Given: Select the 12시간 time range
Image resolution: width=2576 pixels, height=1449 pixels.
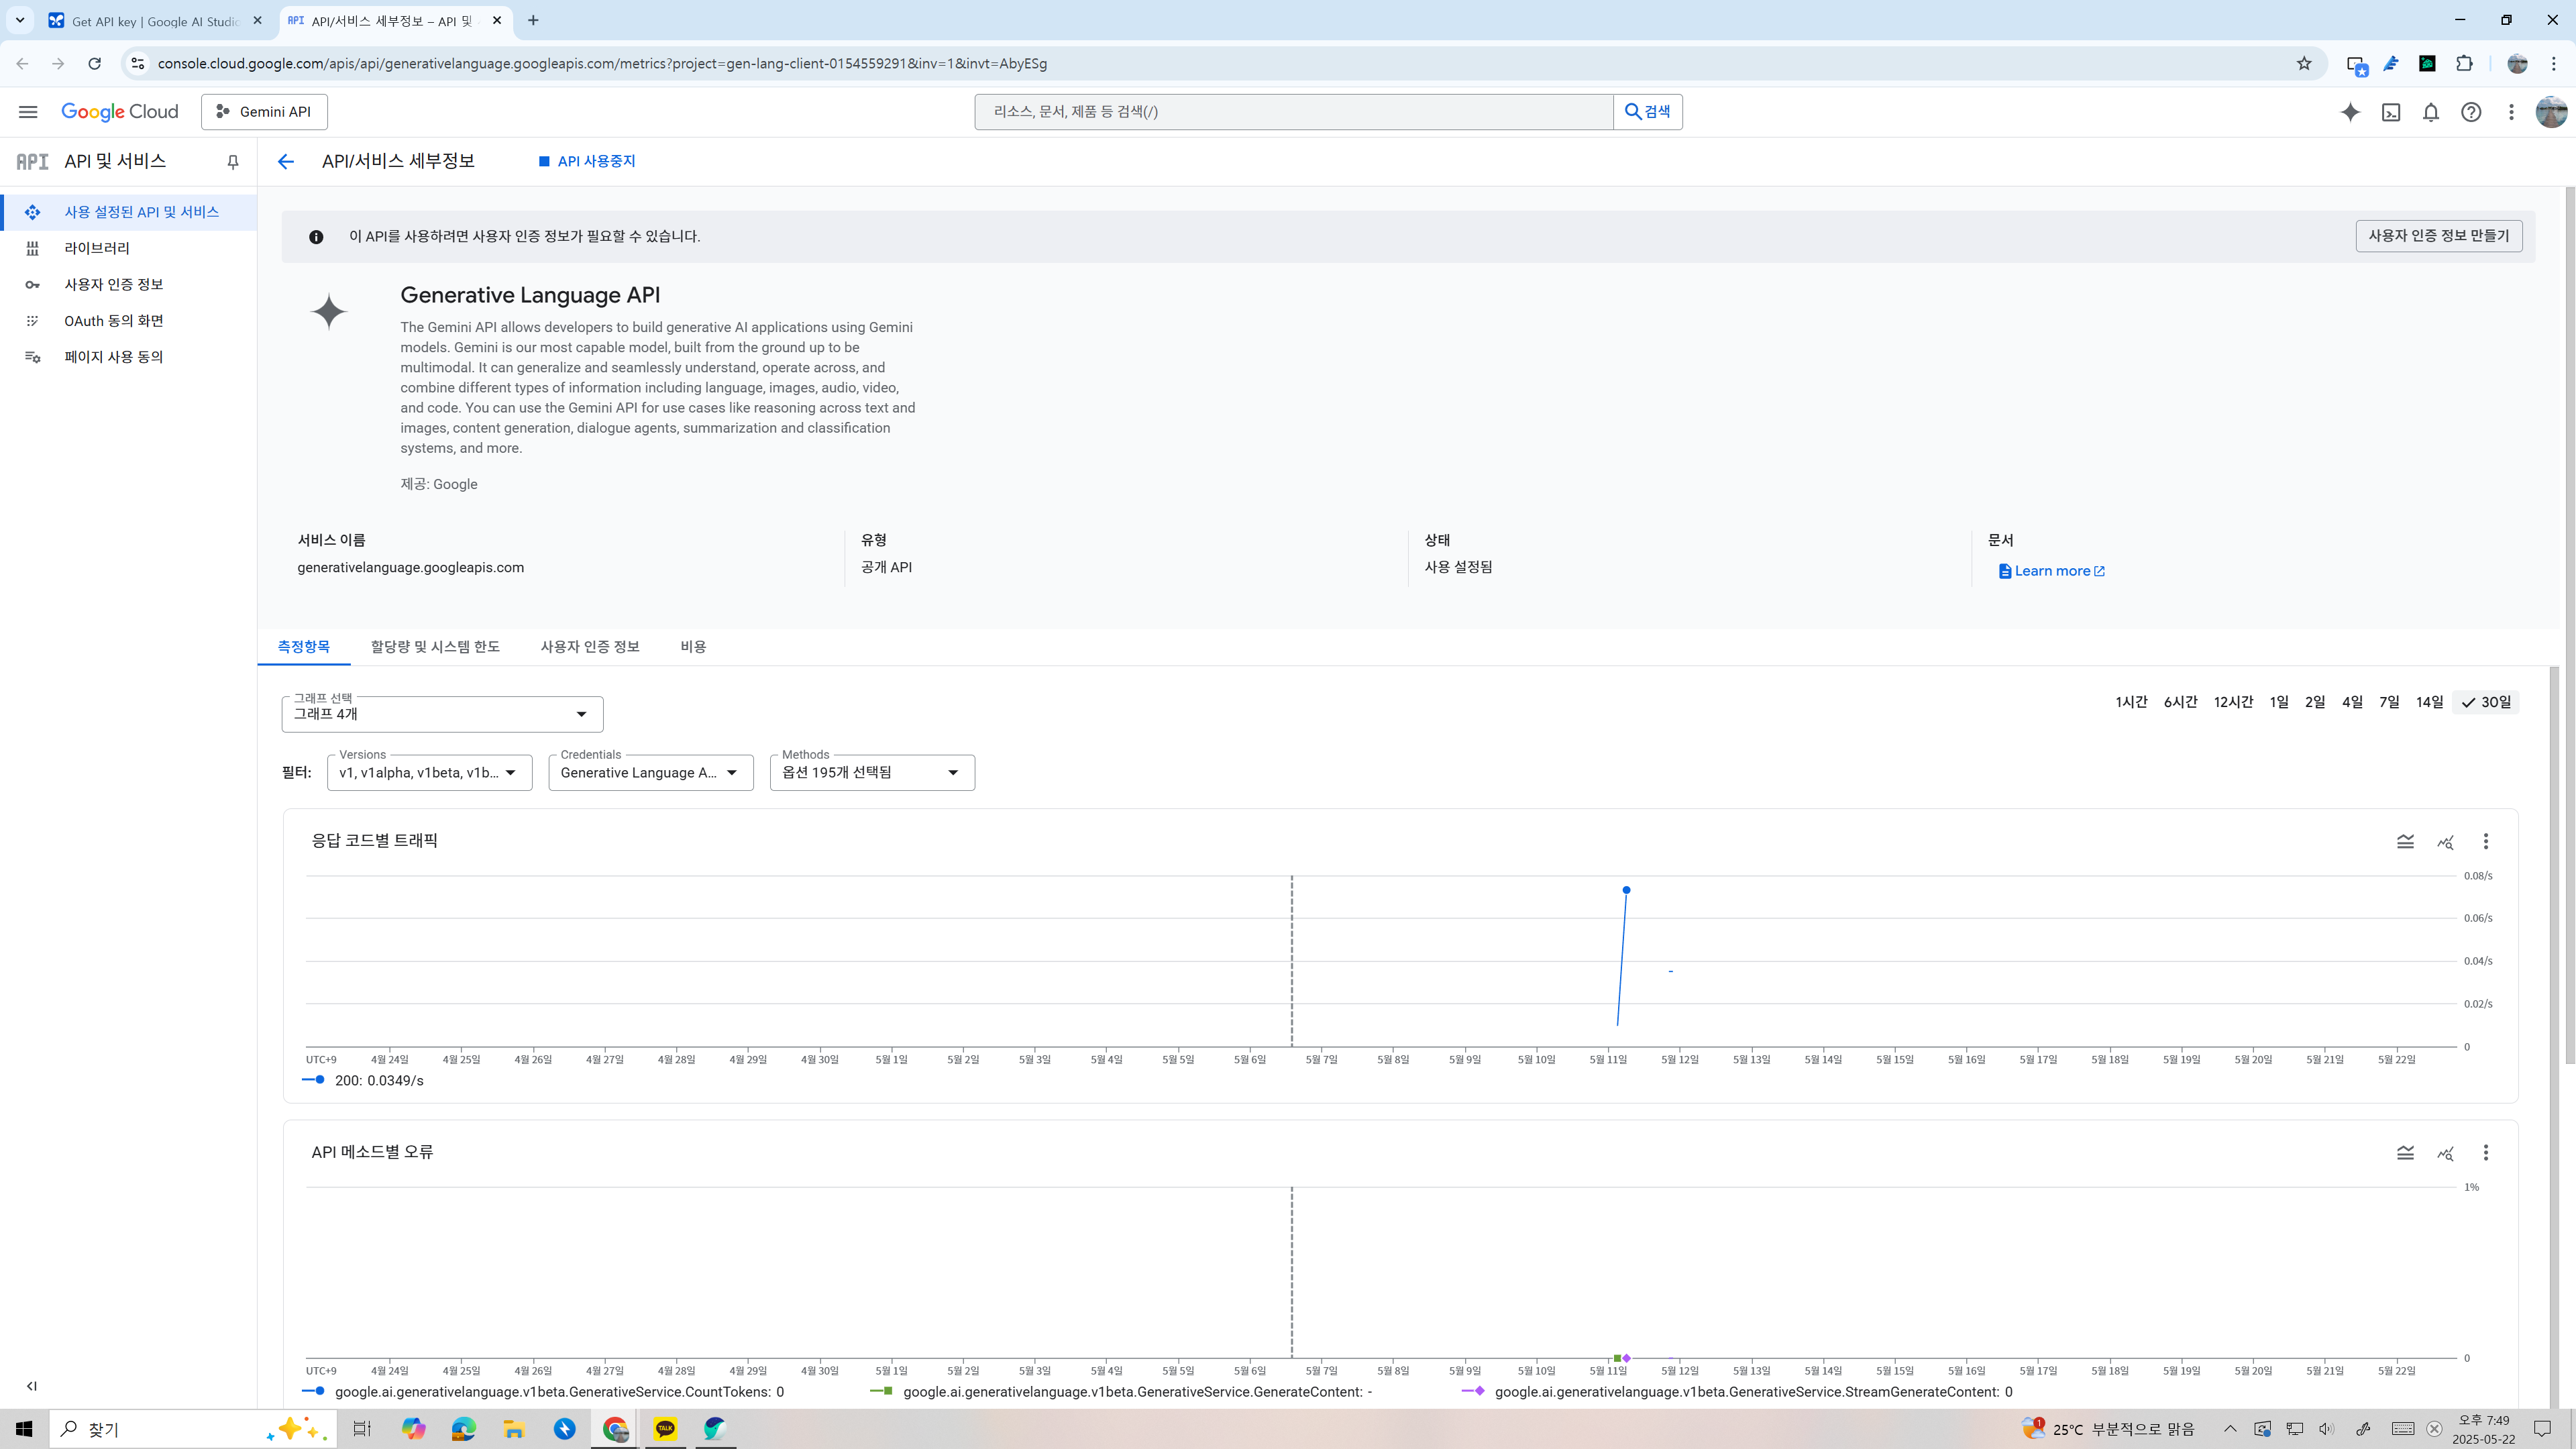Looking at the screenshot, I should [x=2233, y=702].
